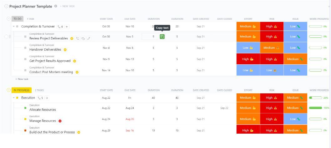Open the Handover Deliverables task

tap(45, 50)
